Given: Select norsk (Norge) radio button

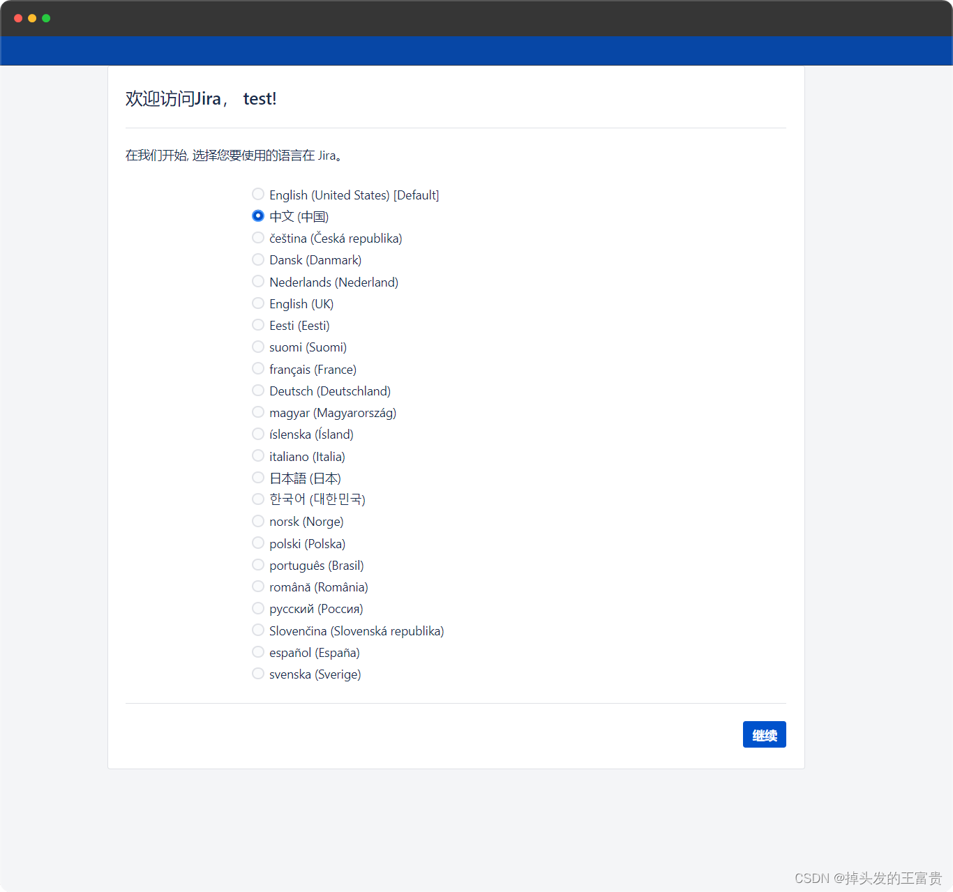Looking at the screenshot, I should click(x=258, y=521).
